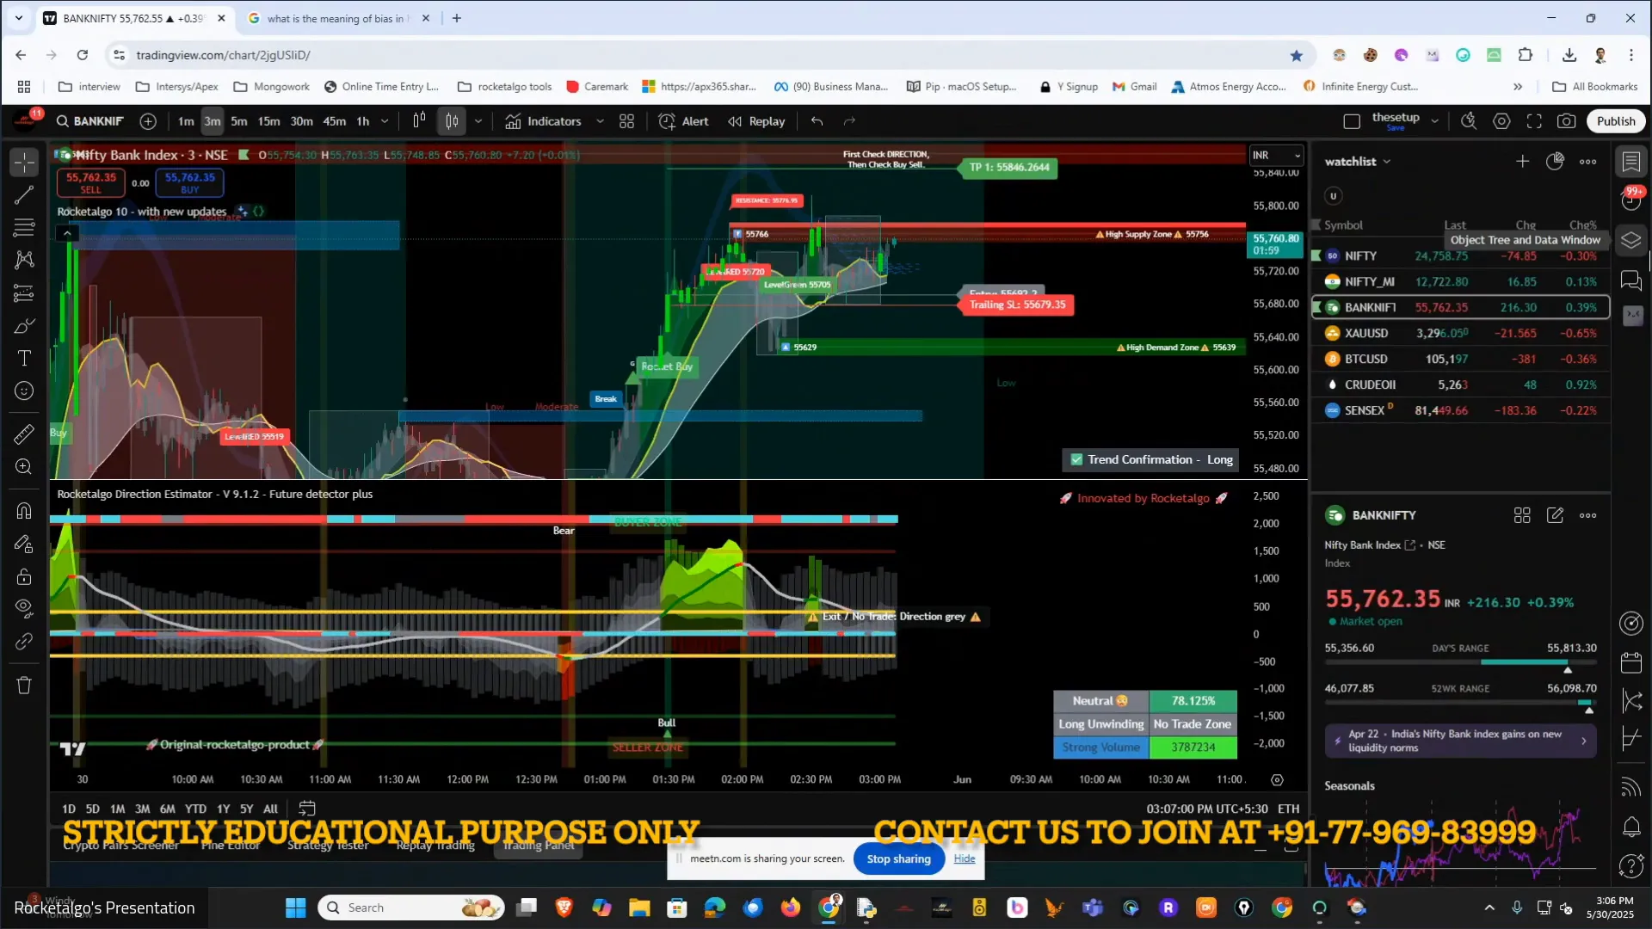This screenshot has height=929, width=1652.
Task: Open the Indicators dialog
Action: (544, 121)
